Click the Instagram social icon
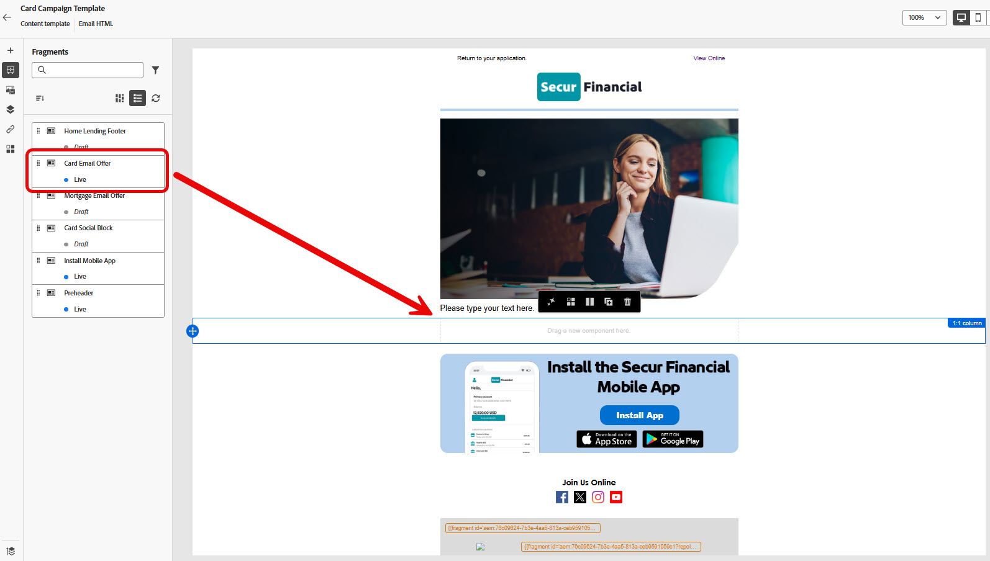This screenshot has height=561, width=990. coord(598,497)
